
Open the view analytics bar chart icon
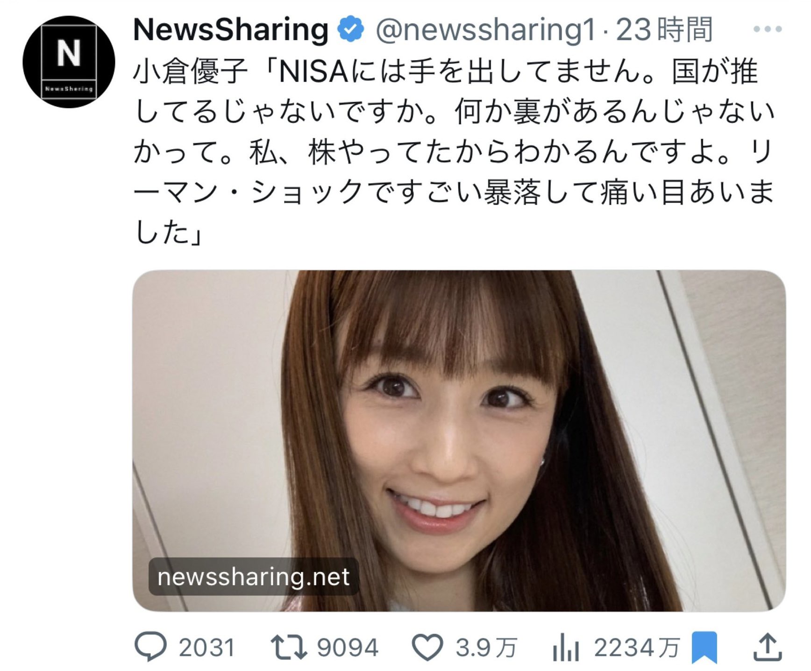[566, 647]
